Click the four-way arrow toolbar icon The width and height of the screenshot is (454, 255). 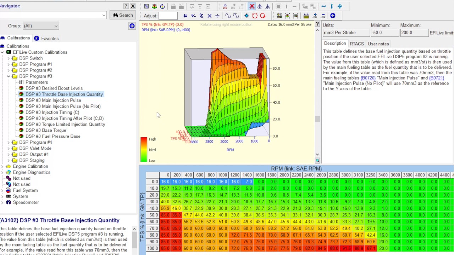(x=340, y=6)
